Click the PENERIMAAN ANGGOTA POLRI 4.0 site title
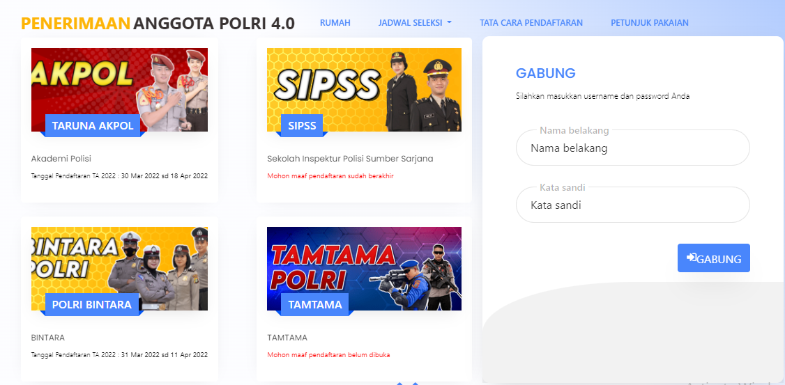 click(158, 24)
